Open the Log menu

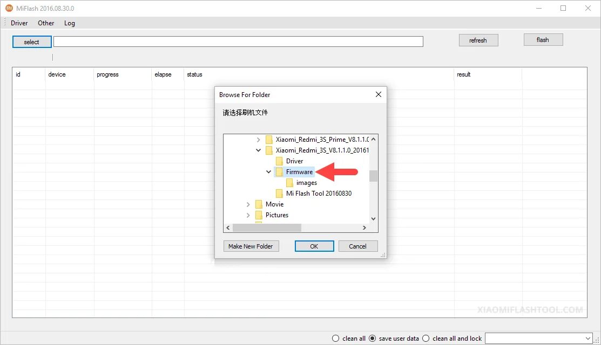(x=69, y=23)
